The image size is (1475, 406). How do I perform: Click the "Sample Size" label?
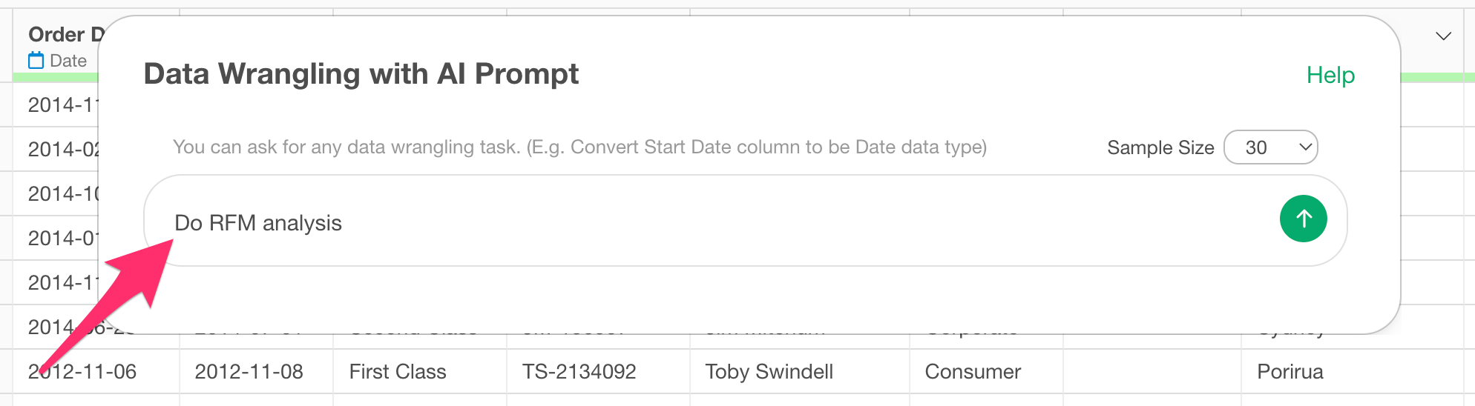pyautogui.click(x=1160, y=147)
